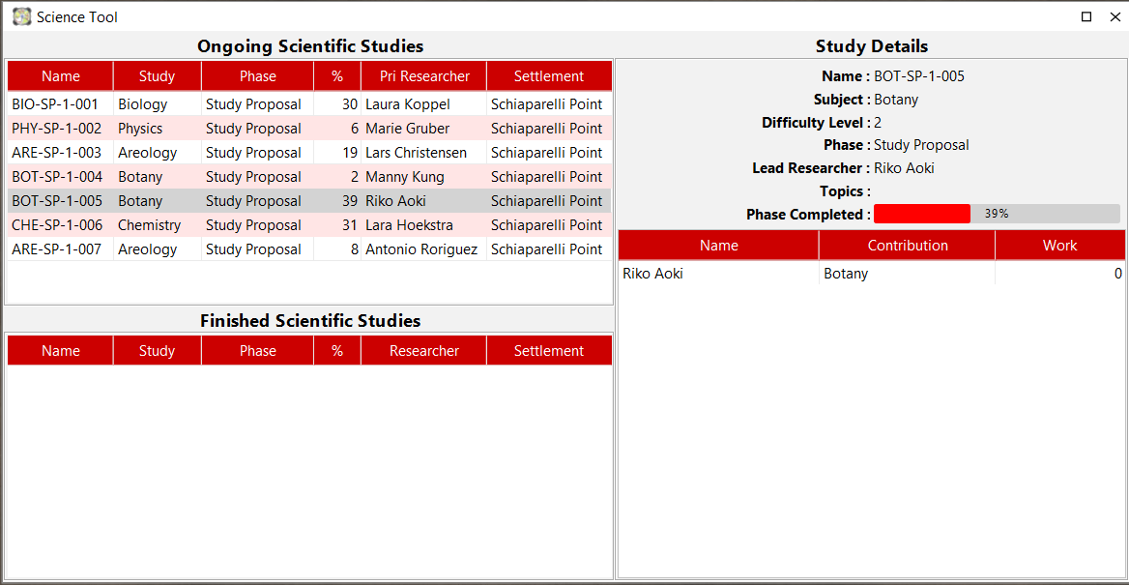
Task: Click Name header in Finished Scientific Studies
Action: coord(61,351)
